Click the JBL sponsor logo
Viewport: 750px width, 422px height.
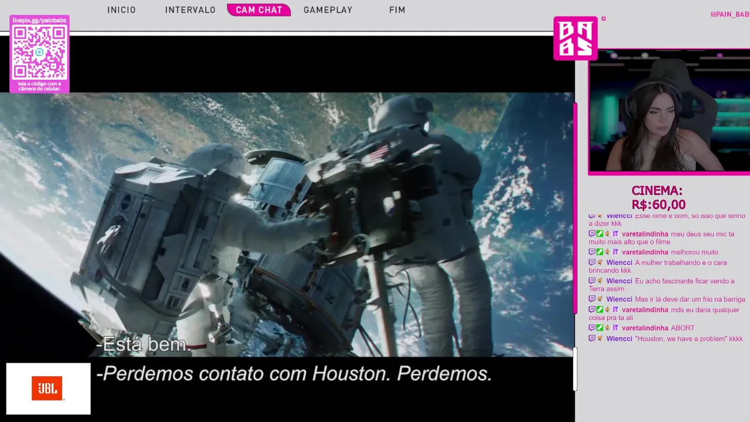48,389
